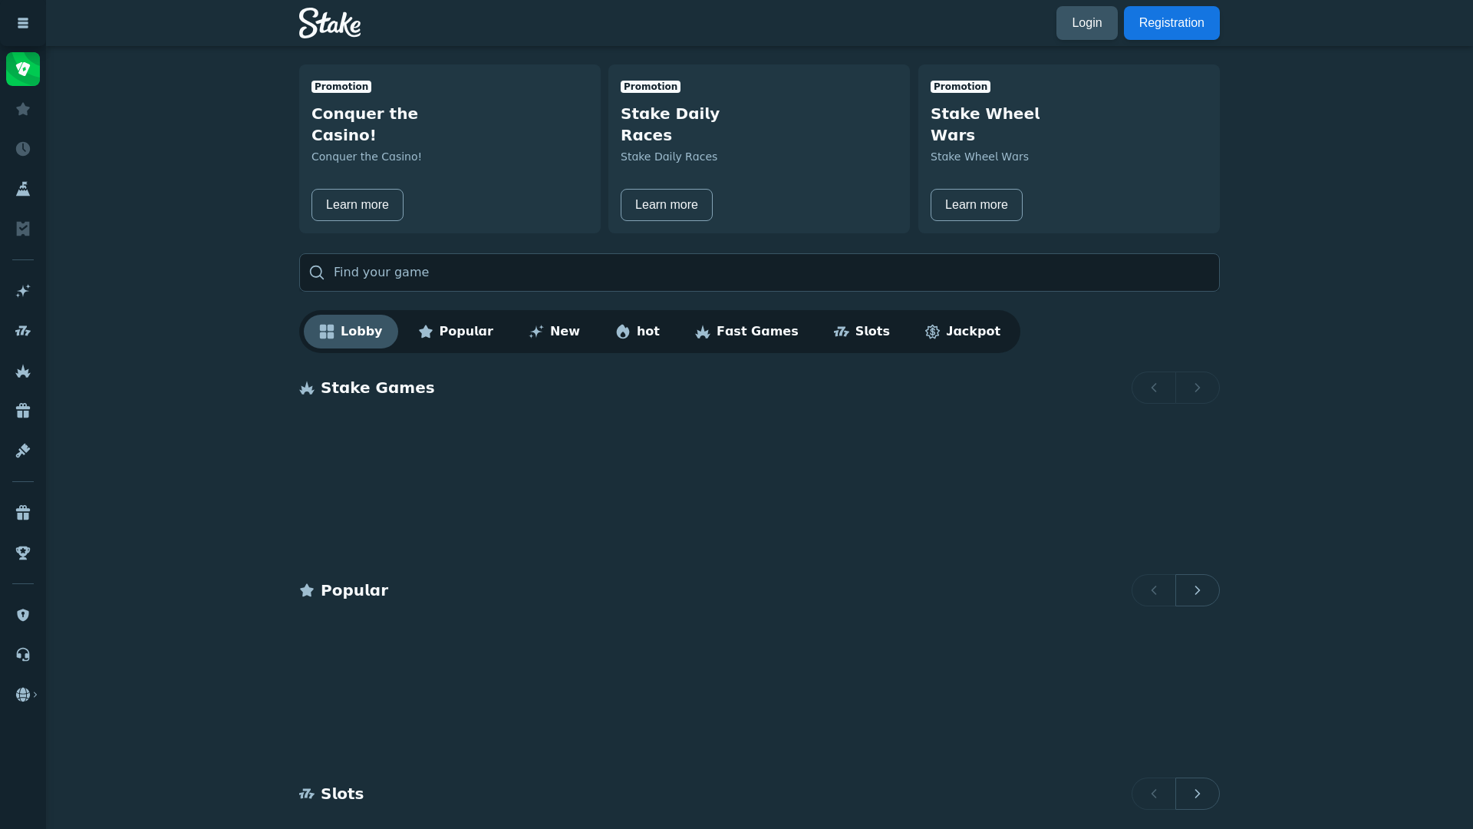Learn more about Stake Wheel Wars
The width and height of the screenshot is (1473, 829).
point(977,205)
